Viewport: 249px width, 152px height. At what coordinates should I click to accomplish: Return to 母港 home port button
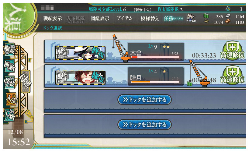(x=25, y=82)
